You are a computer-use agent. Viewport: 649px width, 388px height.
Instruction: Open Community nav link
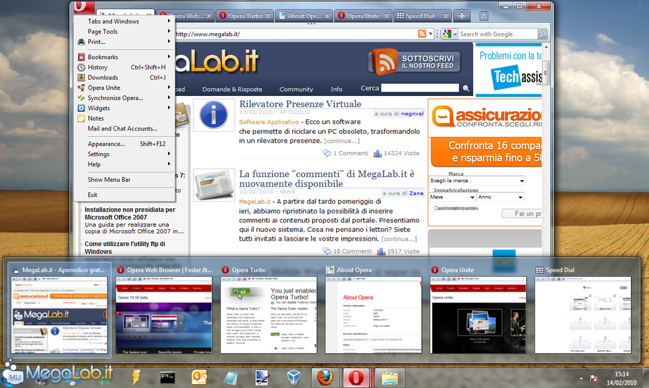(296, 90)
